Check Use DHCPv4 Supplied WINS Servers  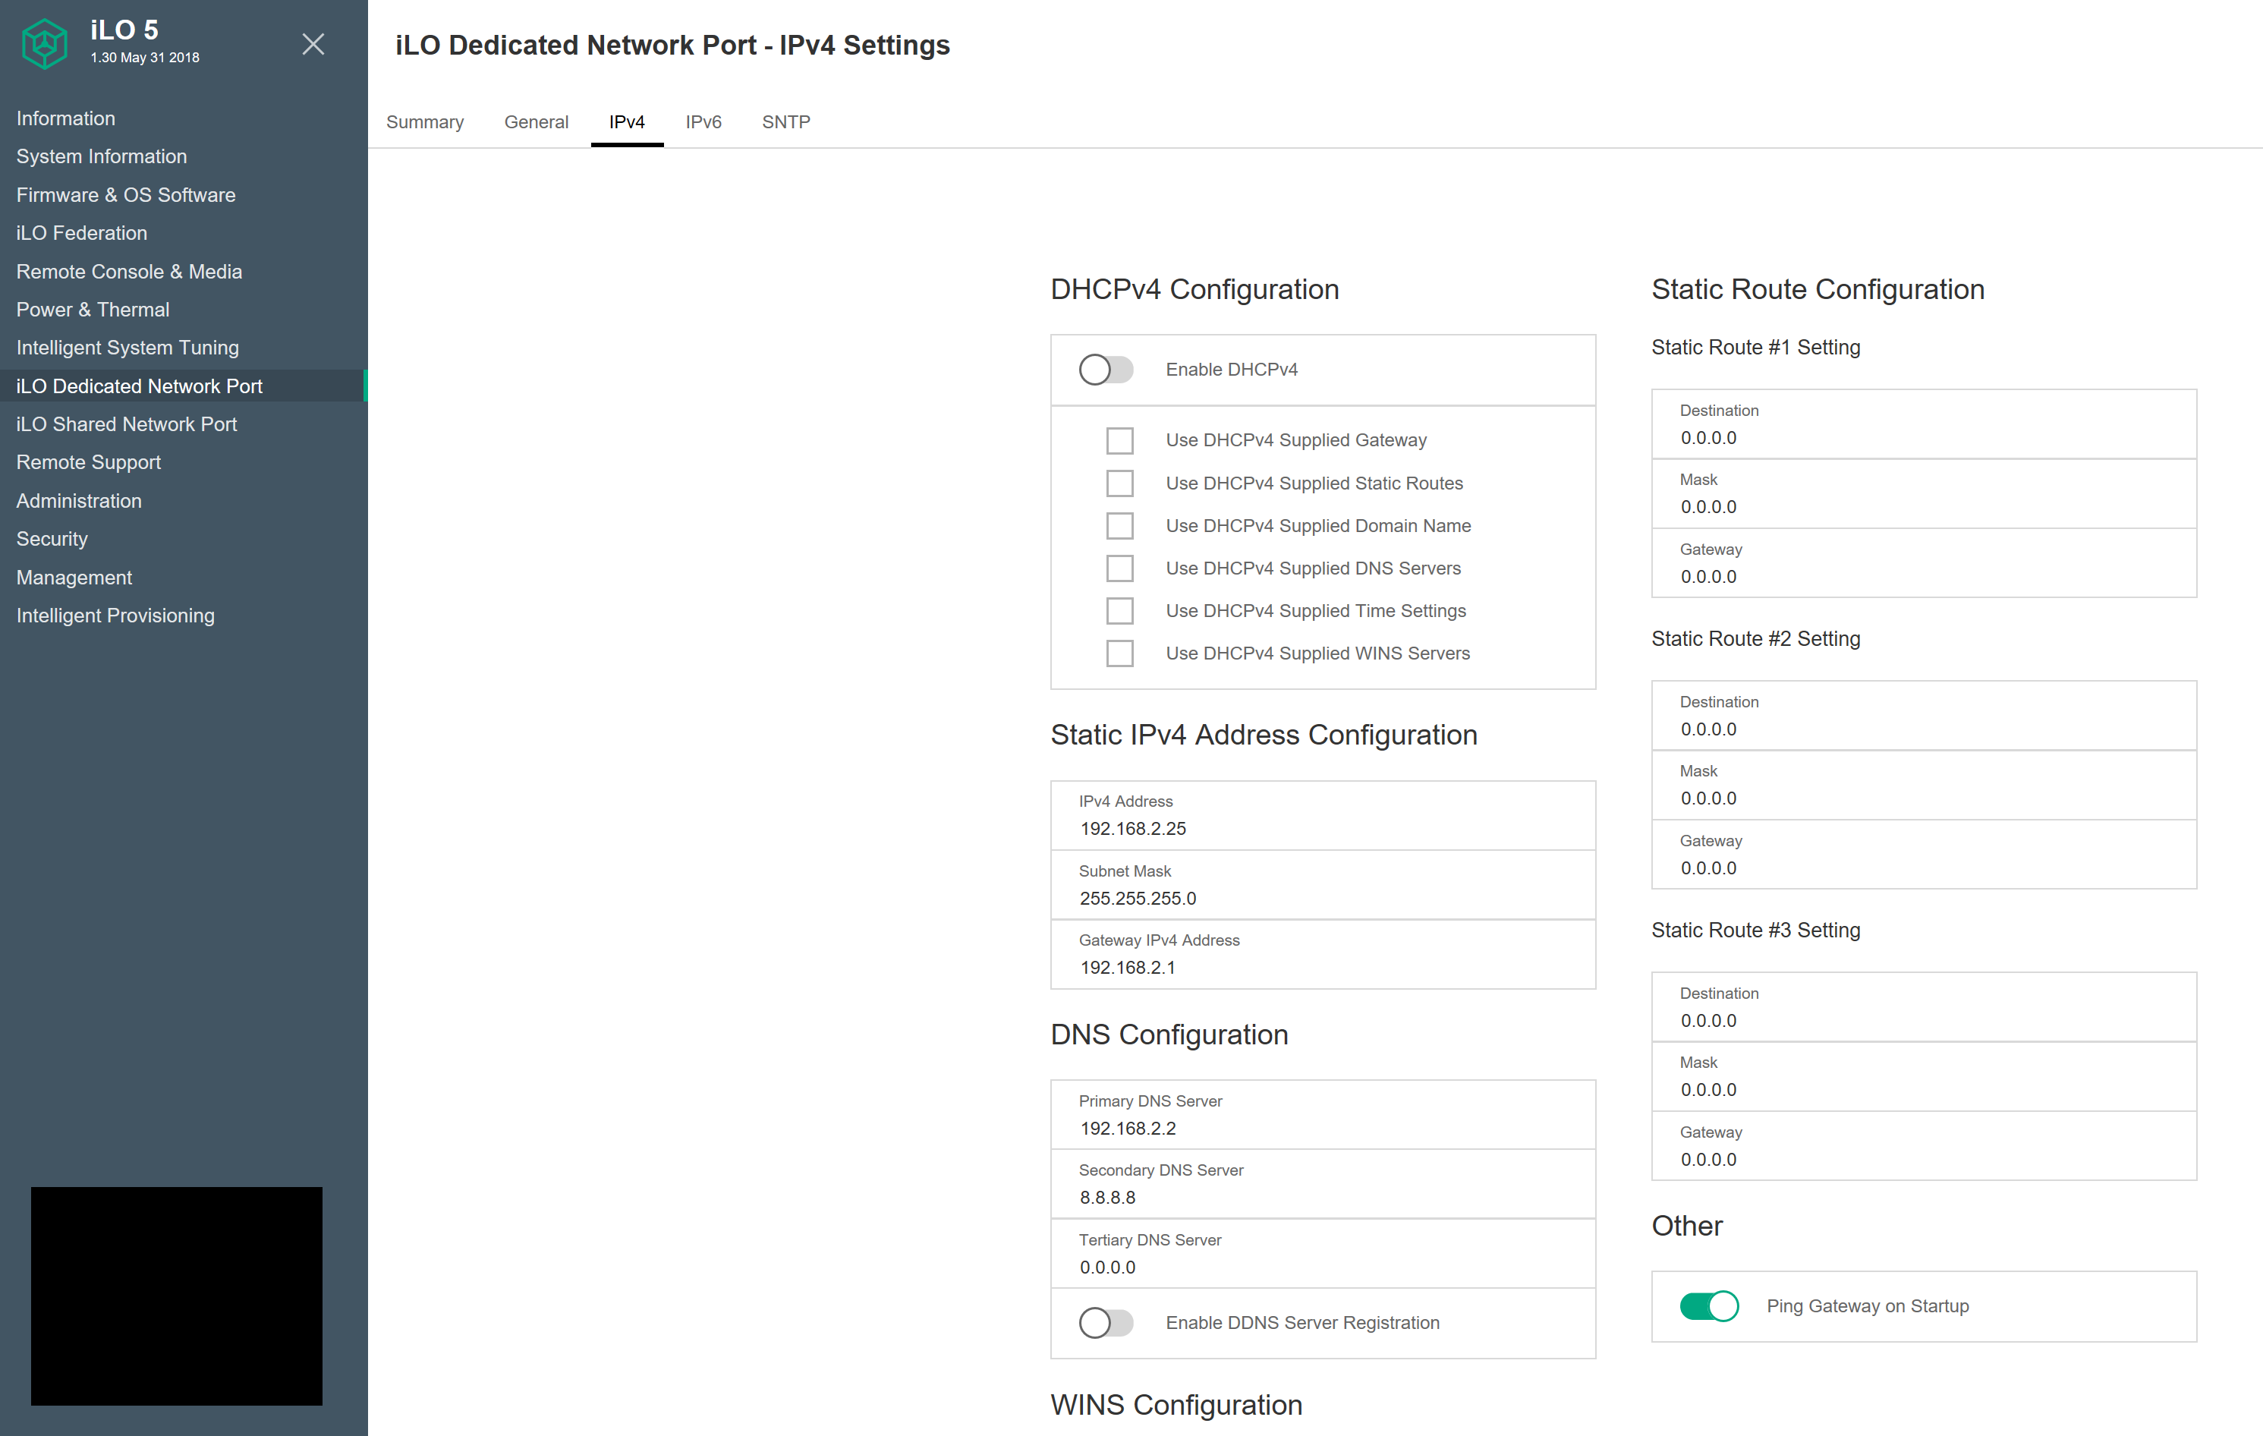tap(1120, 653)
